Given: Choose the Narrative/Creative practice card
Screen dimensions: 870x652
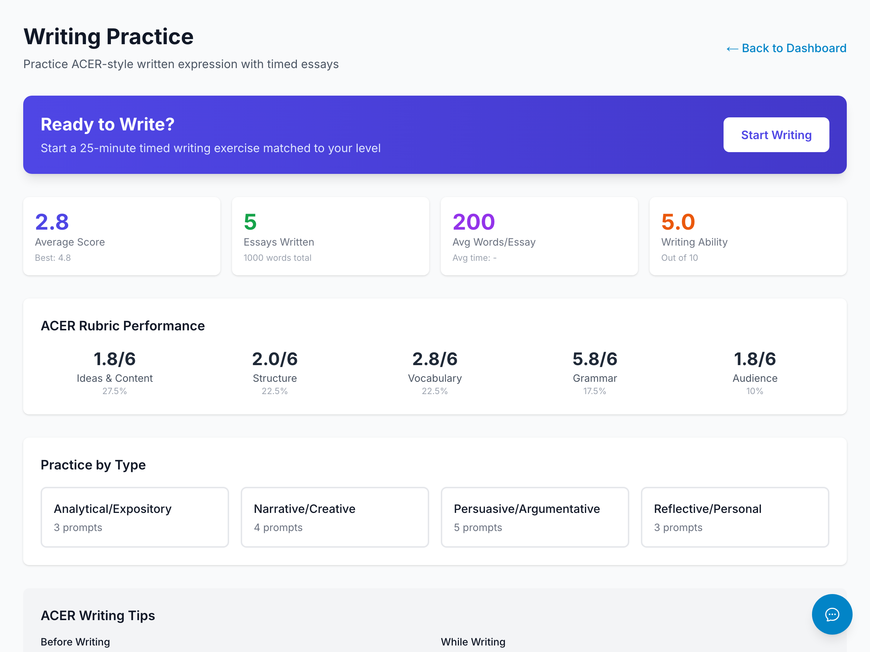Looking at the screenshot, I should pyautogui.click(x=334, y=517).
